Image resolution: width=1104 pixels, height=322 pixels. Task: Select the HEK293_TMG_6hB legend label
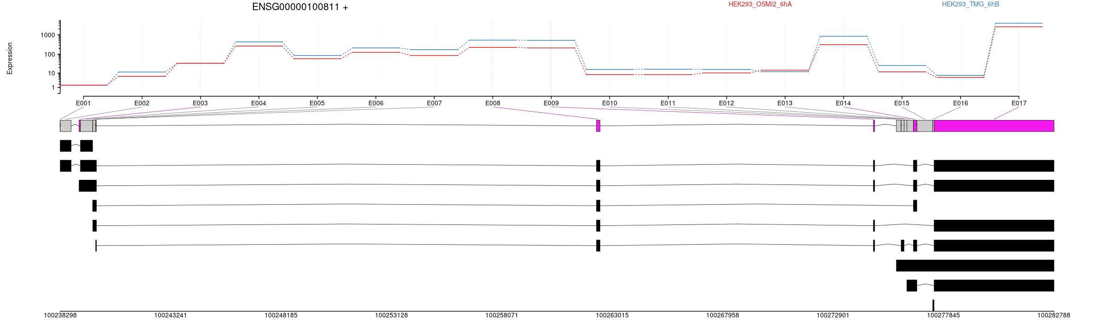point(970,4)
